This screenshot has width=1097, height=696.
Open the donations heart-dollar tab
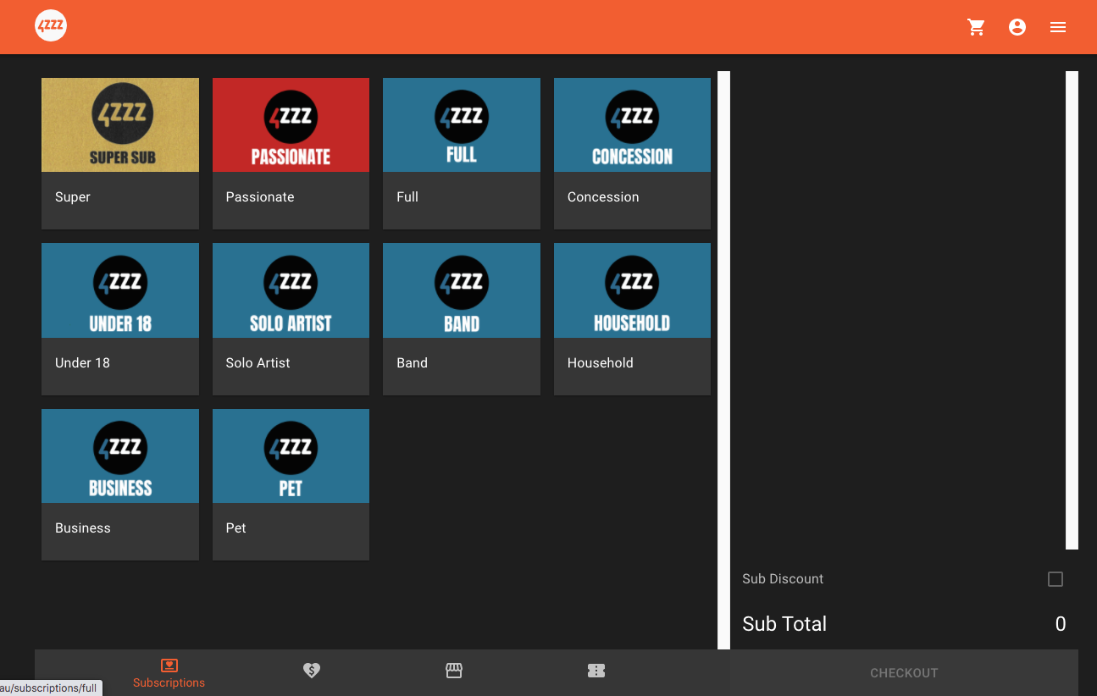312,671
